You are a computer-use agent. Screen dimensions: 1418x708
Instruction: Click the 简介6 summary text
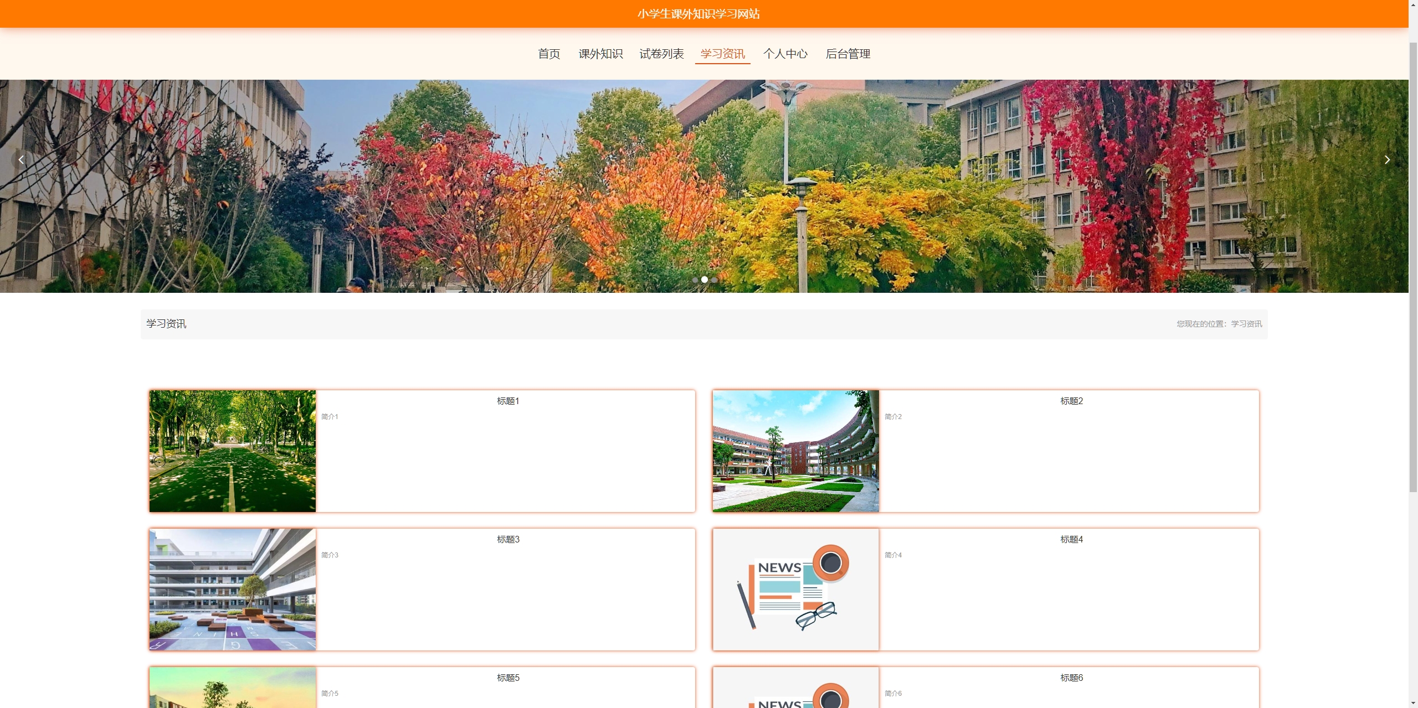[x=893, y=694]
